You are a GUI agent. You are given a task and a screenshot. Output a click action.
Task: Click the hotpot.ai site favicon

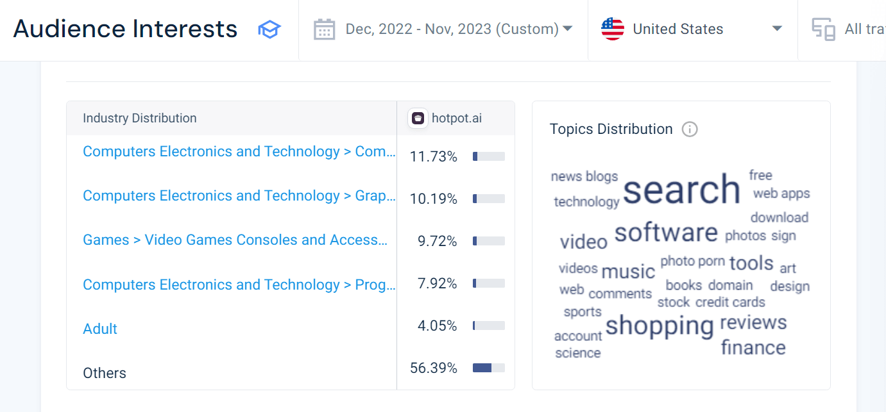point(418,119)
